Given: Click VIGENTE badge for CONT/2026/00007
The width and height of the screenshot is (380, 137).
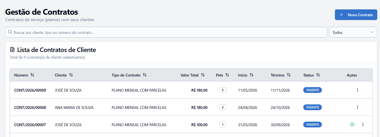Looking at the screenshot, I should pyautogui.click(x=312, y=124).
